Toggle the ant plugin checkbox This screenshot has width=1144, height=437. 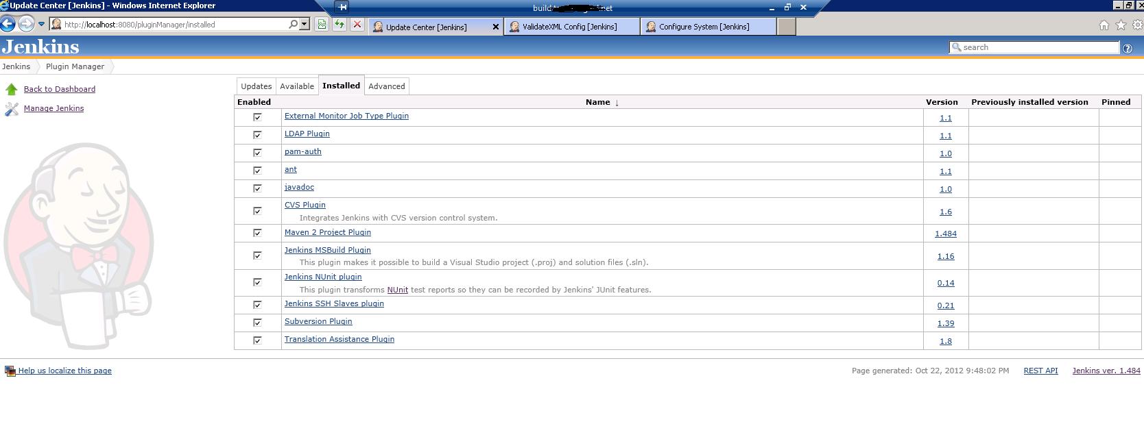point(258,171)
